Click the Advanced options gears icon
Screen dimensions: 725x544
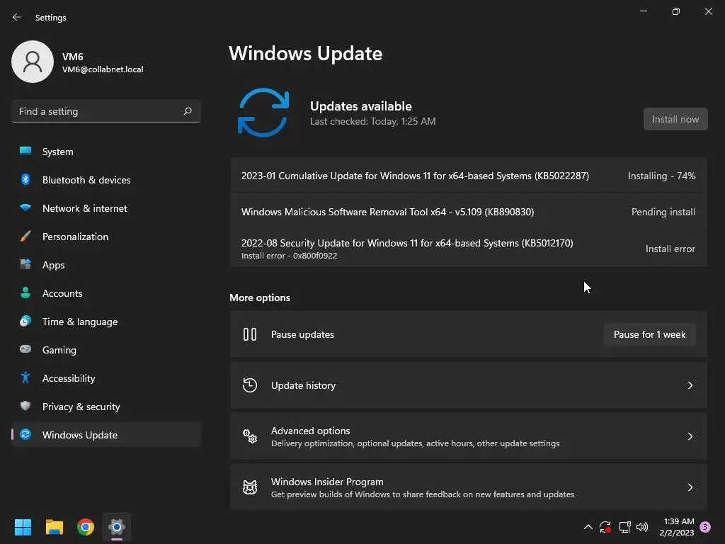[250, 436]
